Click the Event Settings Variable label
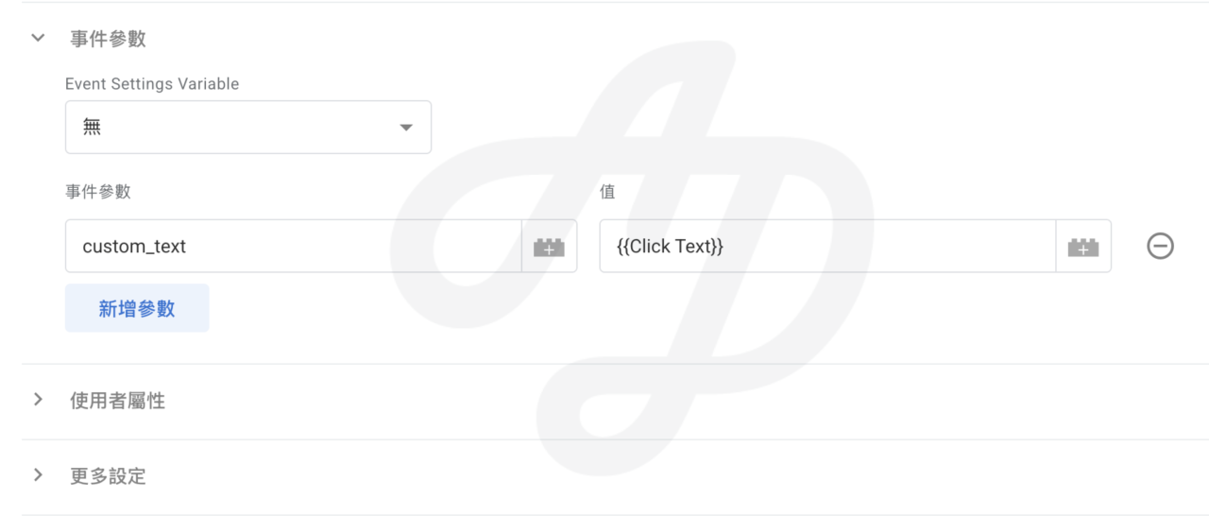 [152, 84]
